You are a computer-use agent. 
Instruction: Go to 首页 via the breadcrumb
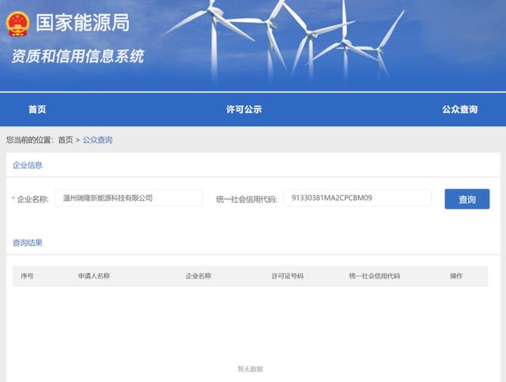pos(66,140)
